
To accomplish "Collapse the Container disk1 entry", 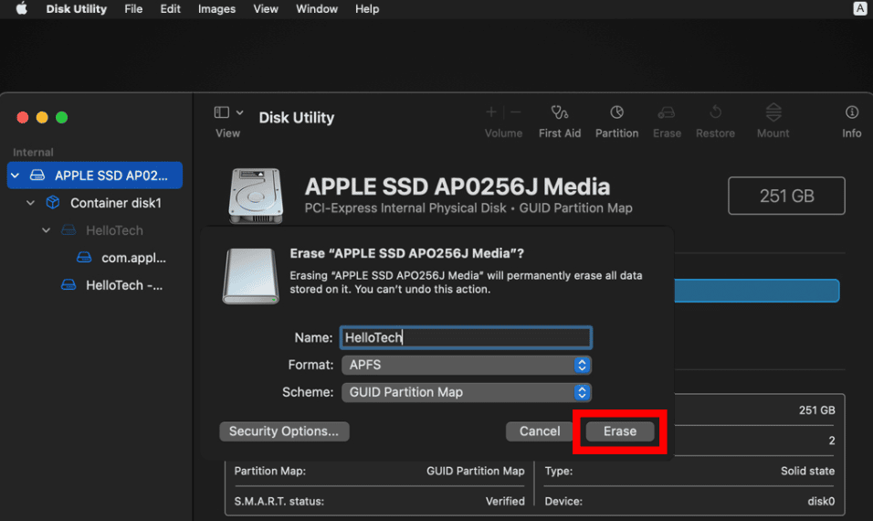I will click(x=31, y=203).
